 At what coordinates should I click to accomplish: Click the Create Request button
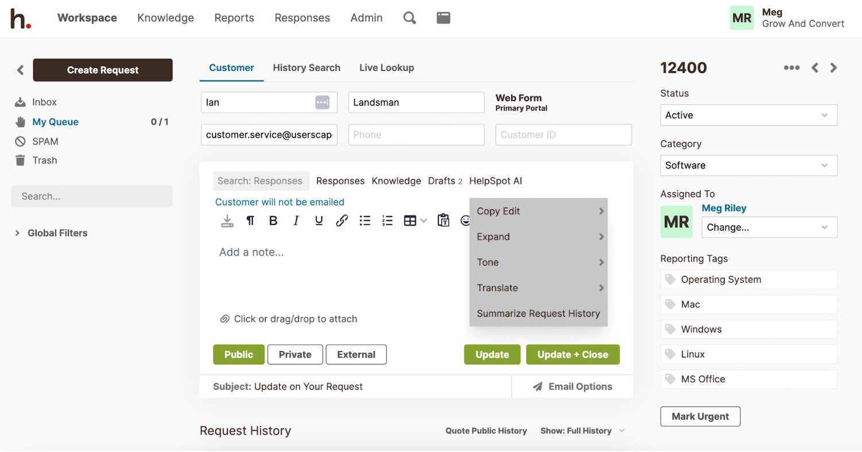click(x=103, y=70)
